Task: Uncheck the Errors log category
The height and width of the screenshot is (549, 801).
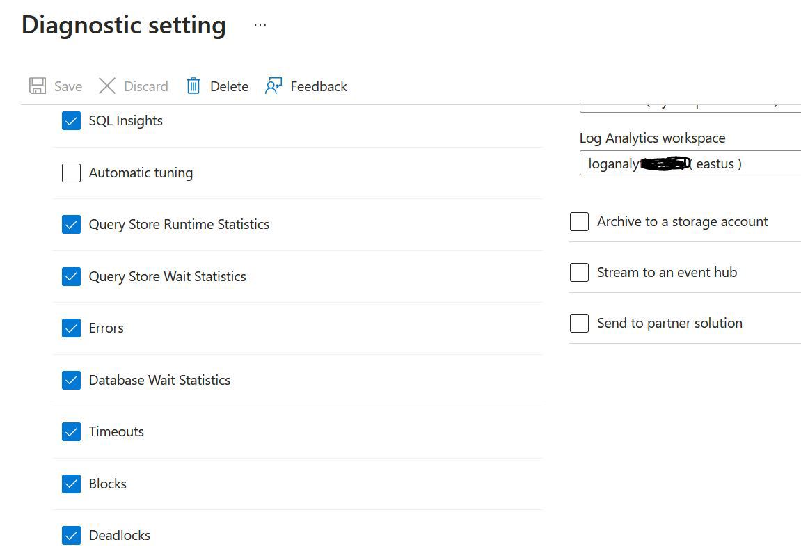Action: [71, 328]
